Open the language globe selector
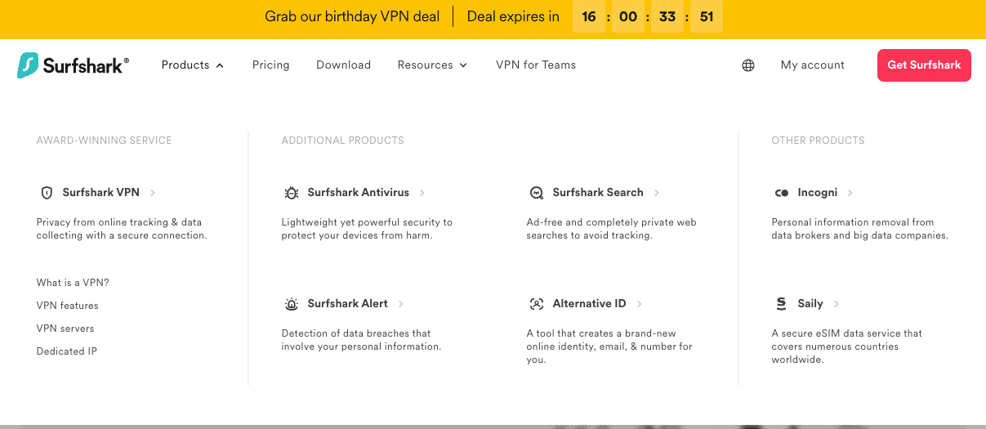The height and width of the screenshot is (429, 986). [x=748, y=65]
